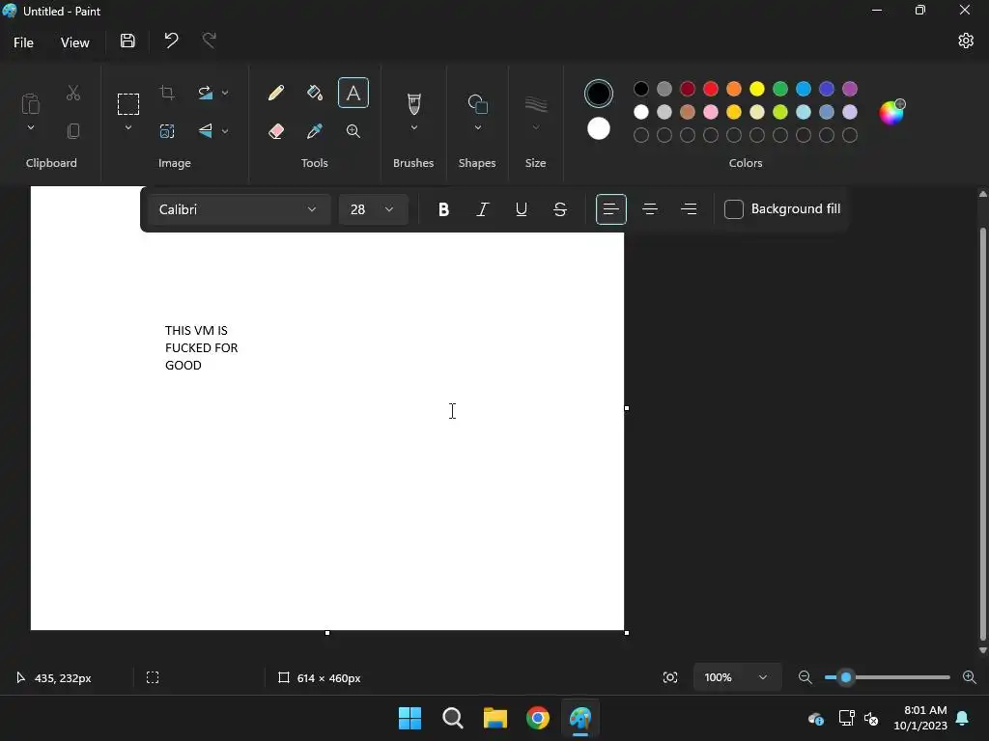Expand the Selection options chevron

pyautogui.click(x=128, y=128)
